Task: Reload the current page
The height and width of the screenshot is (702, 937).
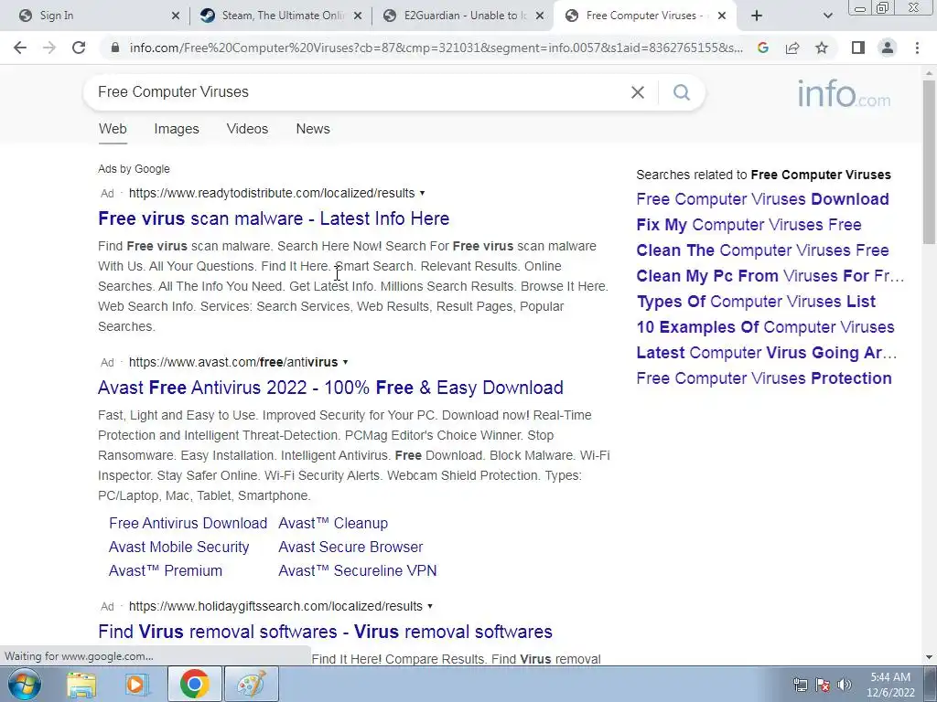Action: [x=79, y=48]
